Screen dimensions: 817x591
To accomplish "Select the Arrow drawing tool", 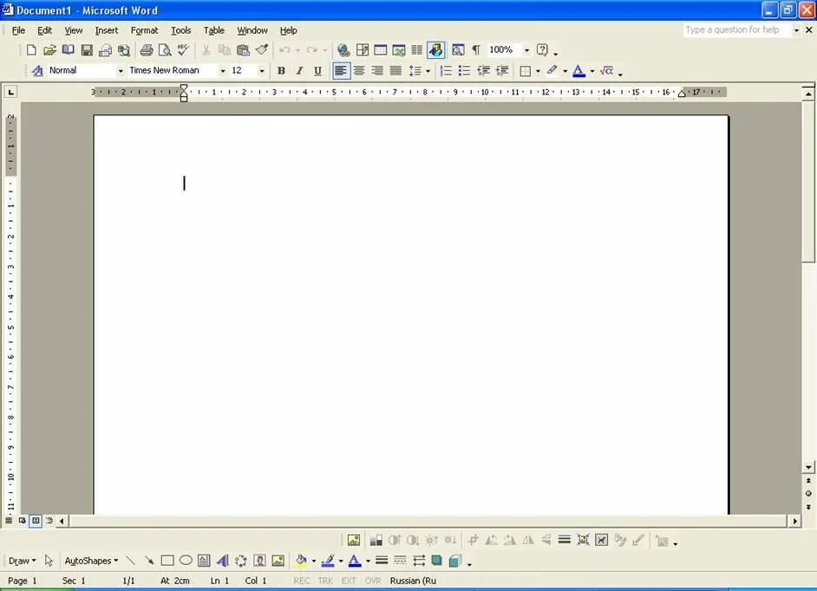I will tap(149, 561).
